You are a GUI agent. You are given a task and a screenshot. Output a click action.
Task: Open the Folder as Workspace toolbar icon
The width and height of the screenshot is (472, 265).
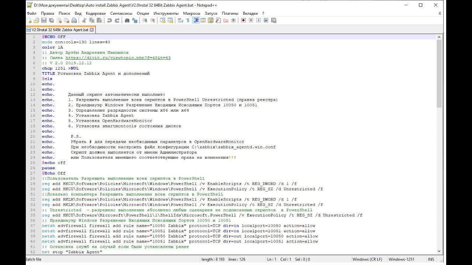[226, 21]
